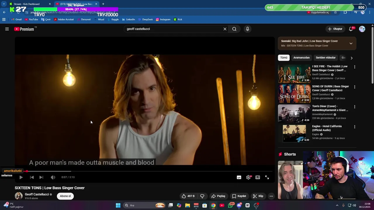The image size is (374, 210).
Task: Dislike the video
Action: tap(202, 196)
